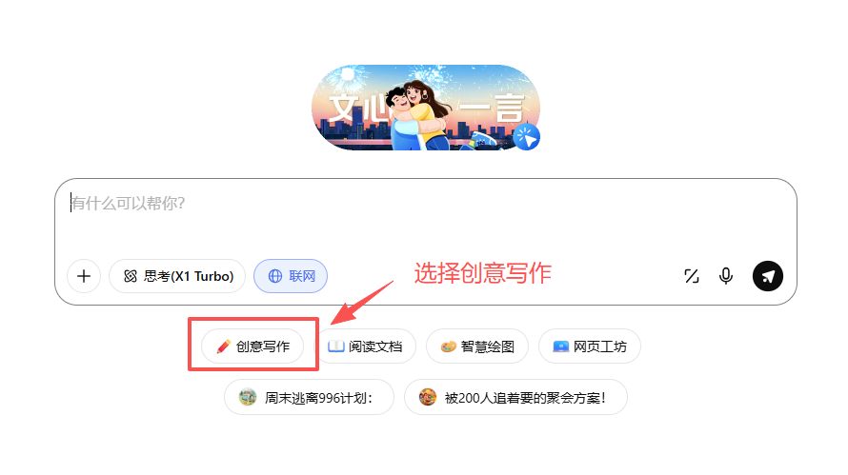This screenshot has width=848, height=475.
Task: Click the plus attachment icon
Action: tap(84, 276)
